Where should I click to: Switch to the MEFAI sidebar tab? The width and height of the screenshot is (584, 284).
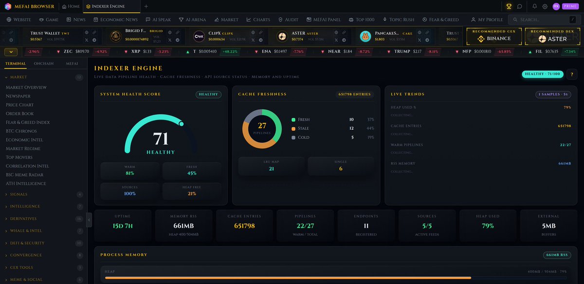[x=72, y=63]
